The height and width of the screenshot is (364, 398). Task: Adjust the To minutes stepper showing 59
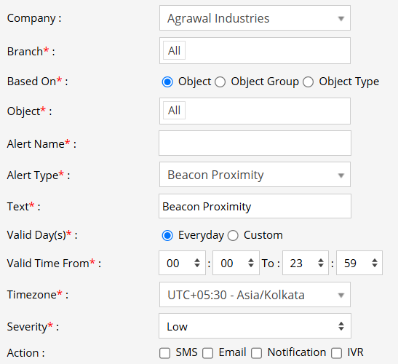coord(359,263)
